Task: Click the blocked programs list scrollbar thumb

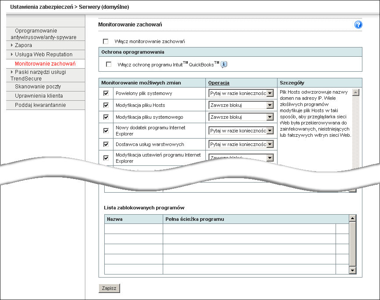Action: [353, 244]
